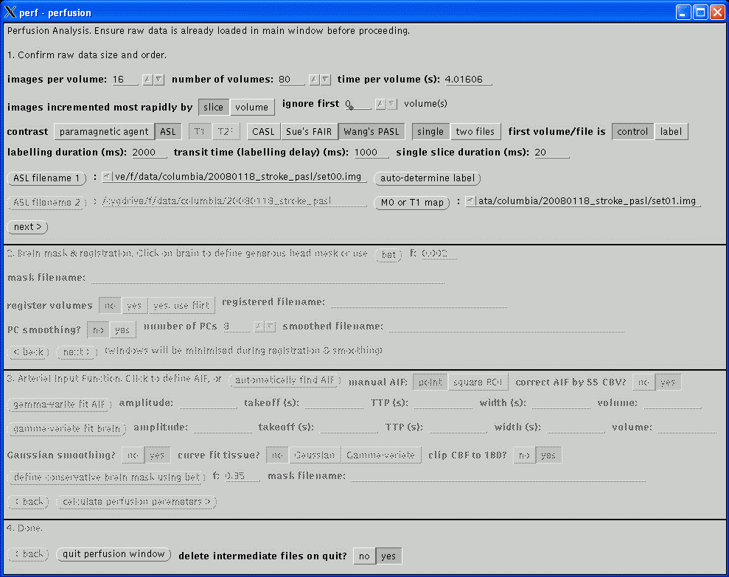The image size is (729, 577).
Task: Choose paramagnetic agent contrast
Action: [103, 132]
